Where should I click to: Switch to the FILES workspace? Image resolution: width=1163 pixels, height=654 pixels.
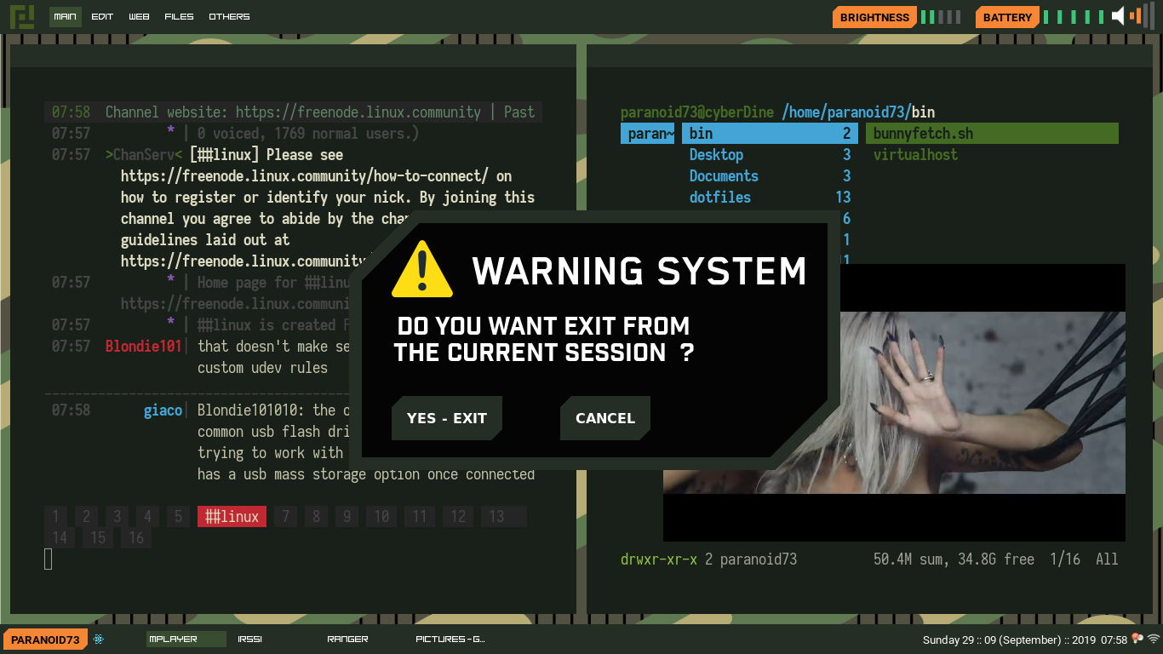click(179, 16)
